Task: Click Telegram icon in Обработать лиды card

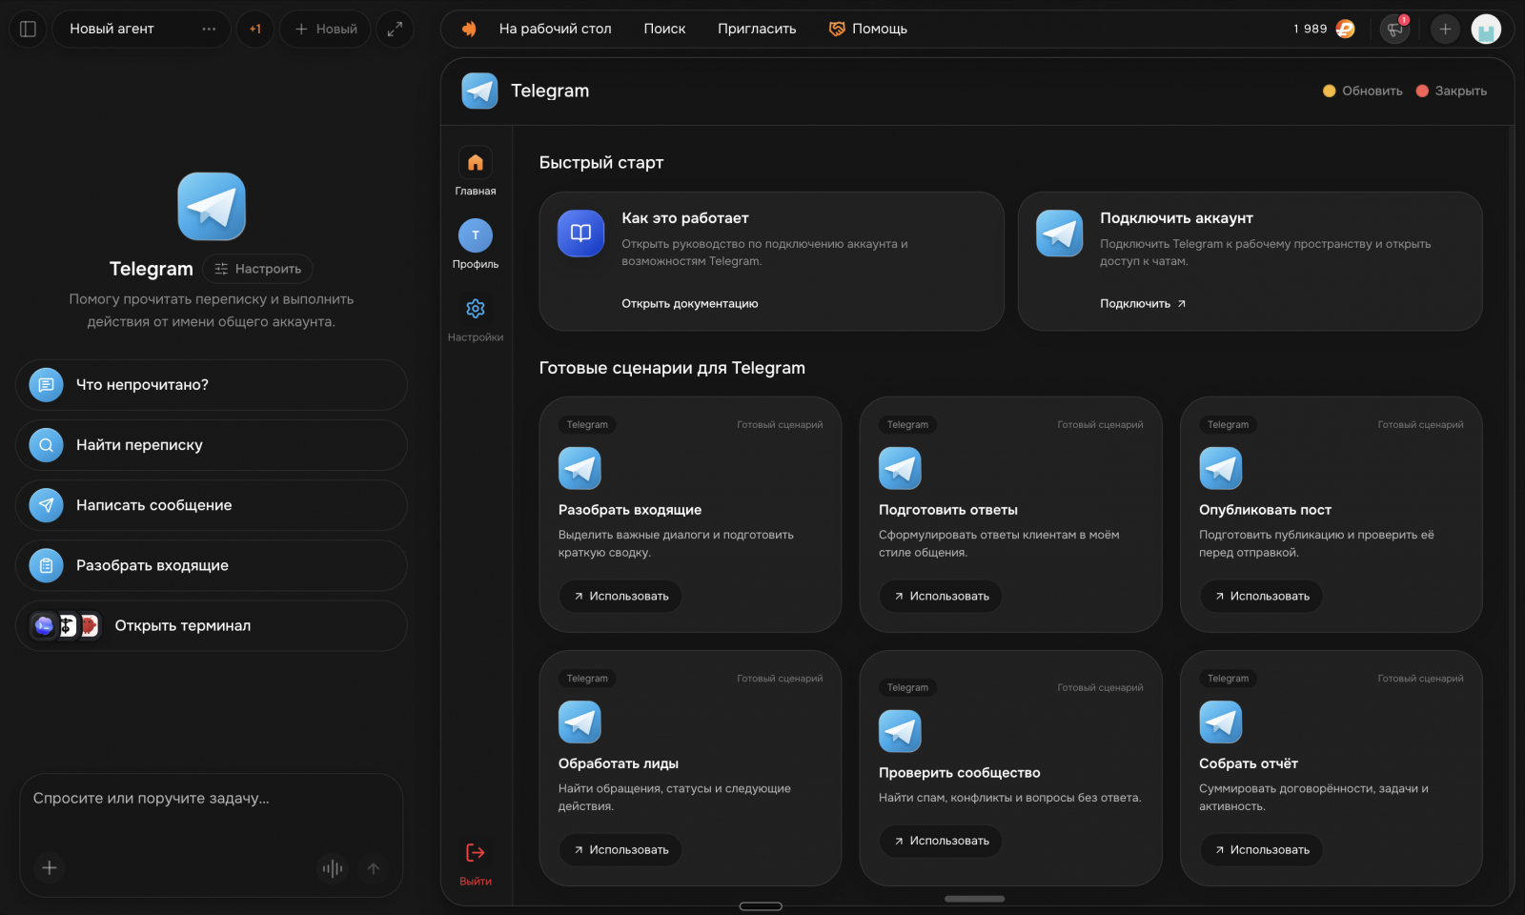Action: coord(579,722)
